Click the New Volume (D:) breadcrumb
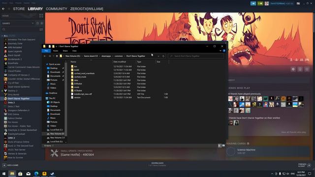Screen dimensions: 315x177 pos(73,56)
